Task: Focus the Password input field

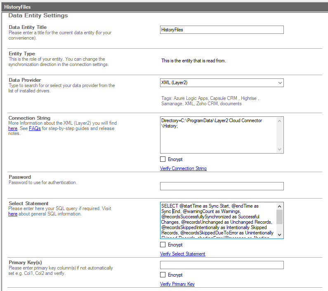Action: 222,186
